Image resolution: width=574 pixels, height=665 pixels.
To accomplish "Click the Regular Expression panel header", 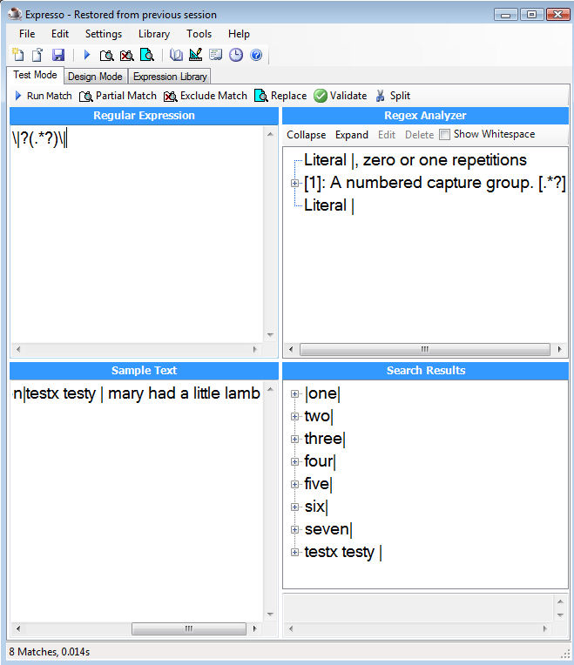I will (x=144, y=116).
